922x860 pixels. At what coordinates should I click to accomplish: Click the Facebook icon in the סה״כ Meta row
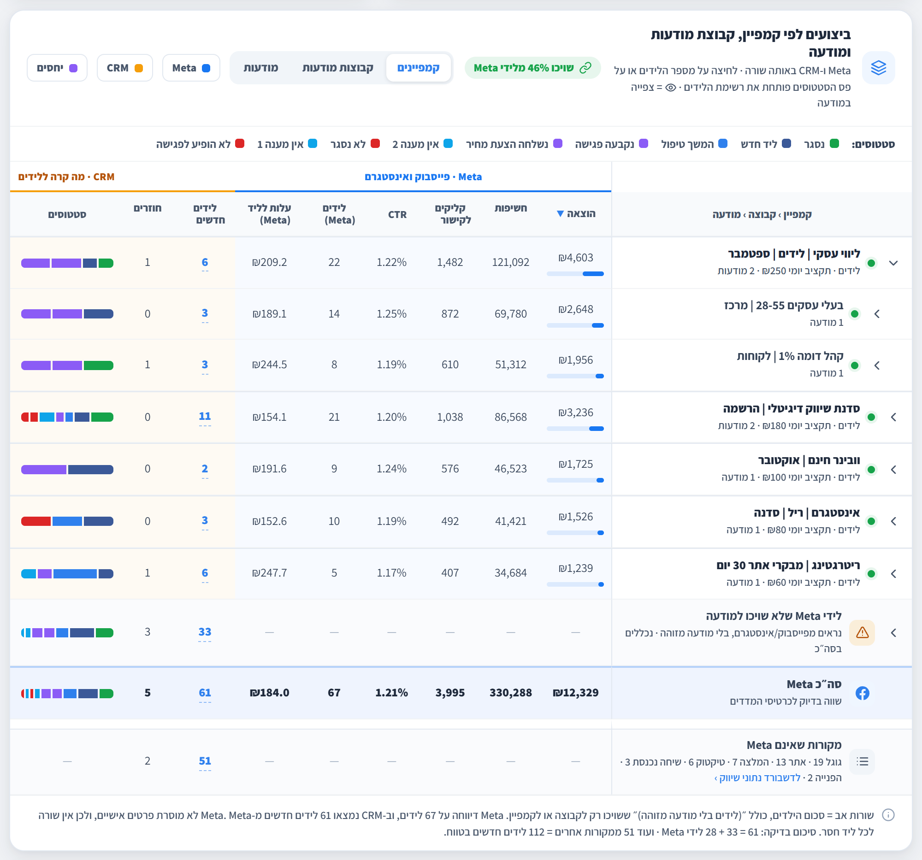tap(862, 693)
